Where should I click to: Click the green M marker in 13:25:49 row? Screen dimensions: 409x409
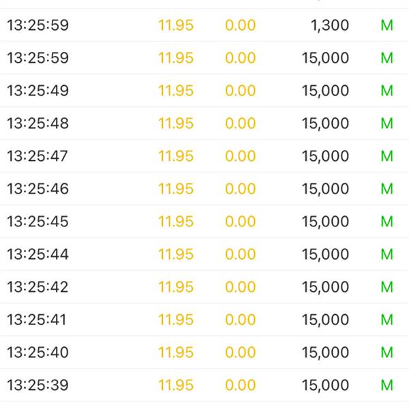[387, 91]
